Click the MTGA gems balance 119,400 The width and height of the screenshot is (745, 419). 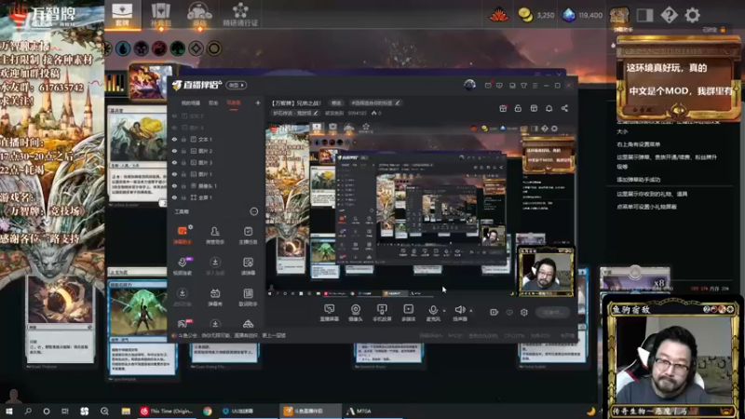(583, 15)
